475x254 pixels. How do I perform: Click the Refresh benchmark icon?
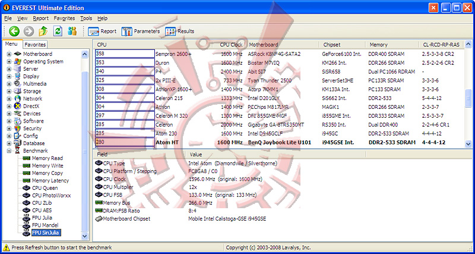(58, 31)
